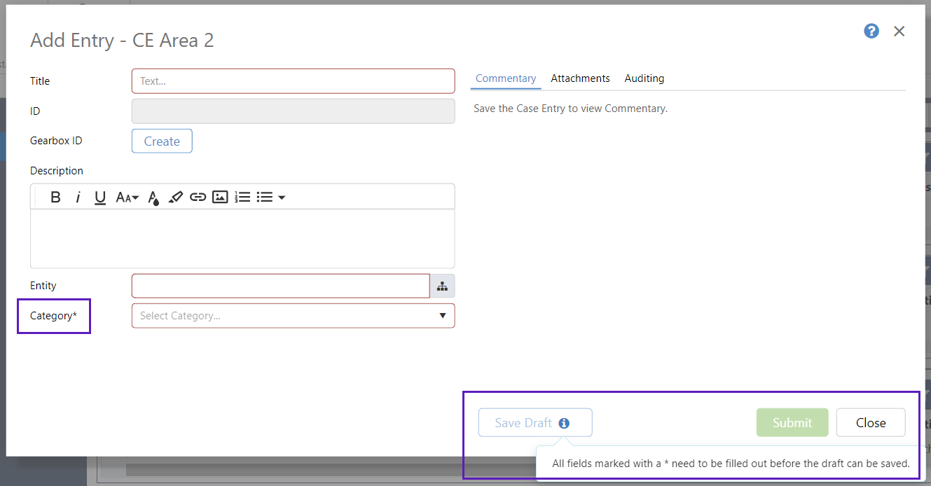Insert a hyperlink in Description

click(198, 197)
